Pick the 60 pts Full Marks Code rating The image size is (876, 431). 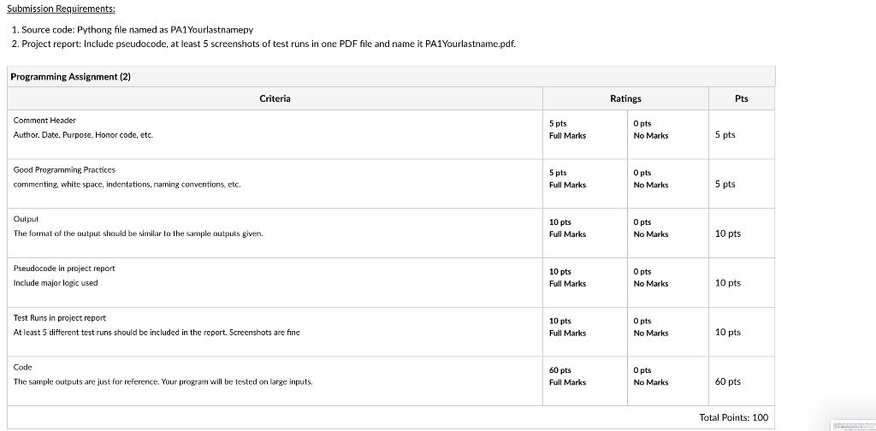click(567, 376)
